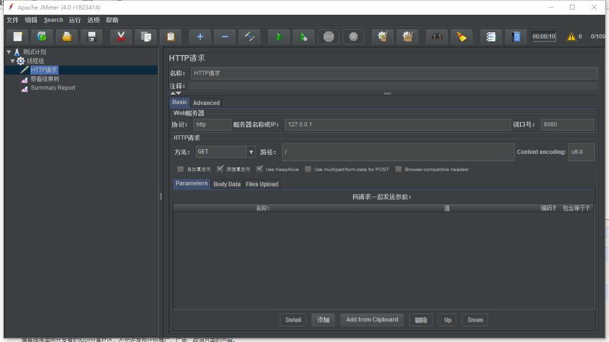Uncheck the Use KeepAlive checkbox
This screenshot has height=342, width=609.
pos(259,169)
